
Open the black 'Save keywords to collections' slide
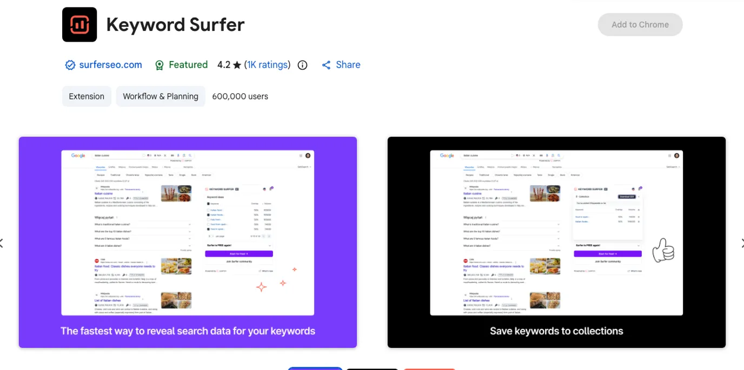[556, 242]
